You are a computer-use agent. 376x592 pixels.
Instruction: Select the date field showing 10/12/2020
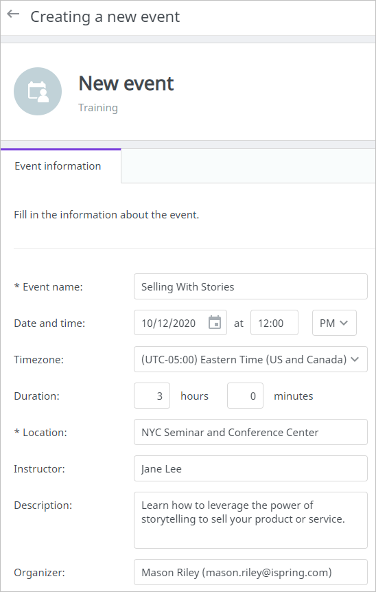[x=180, y=323]
